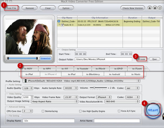Open the video Codec H264 dropdown
Viewport: 164px width, 128px height.
(132, 97)
